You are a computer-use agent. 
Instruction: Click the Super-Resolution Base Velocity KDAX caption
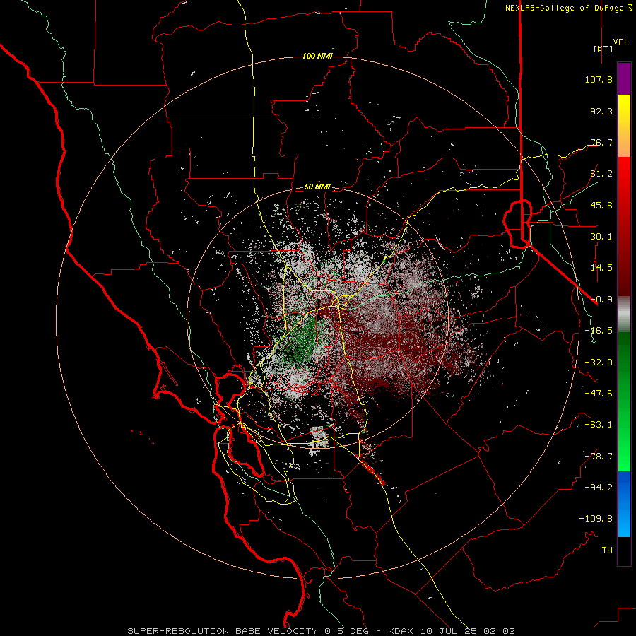322,631
